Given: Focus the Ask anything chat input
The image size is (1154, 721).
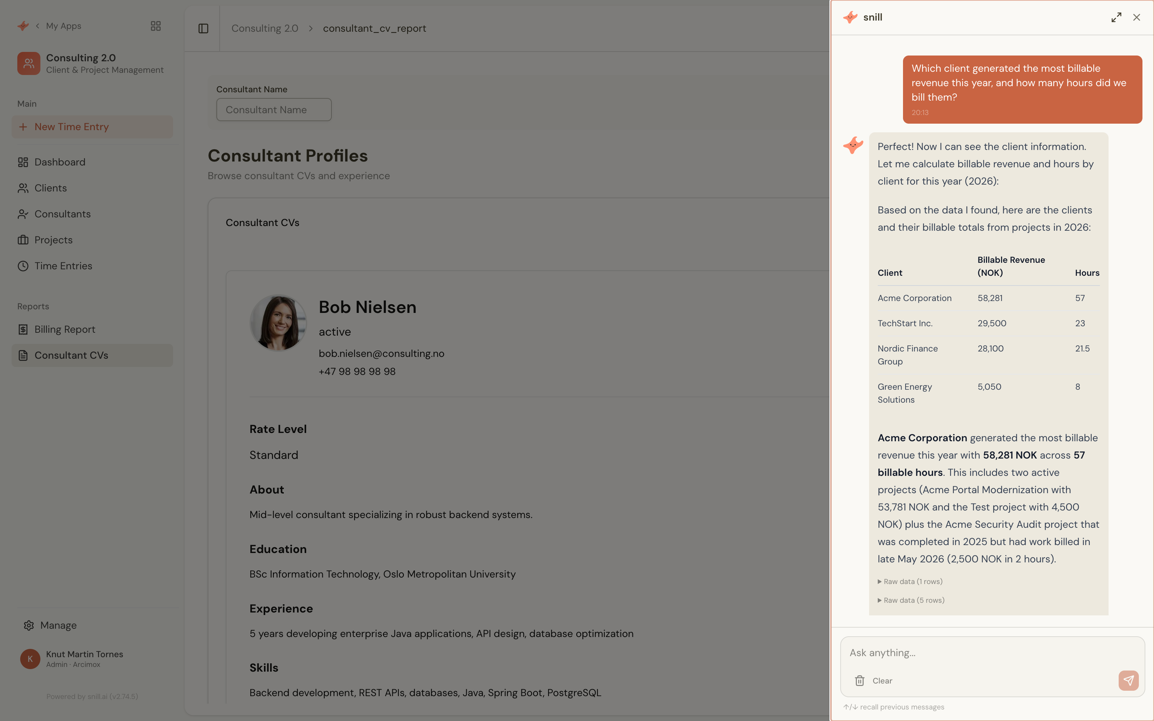Looking at the screenshot, I should pos(992,653).
